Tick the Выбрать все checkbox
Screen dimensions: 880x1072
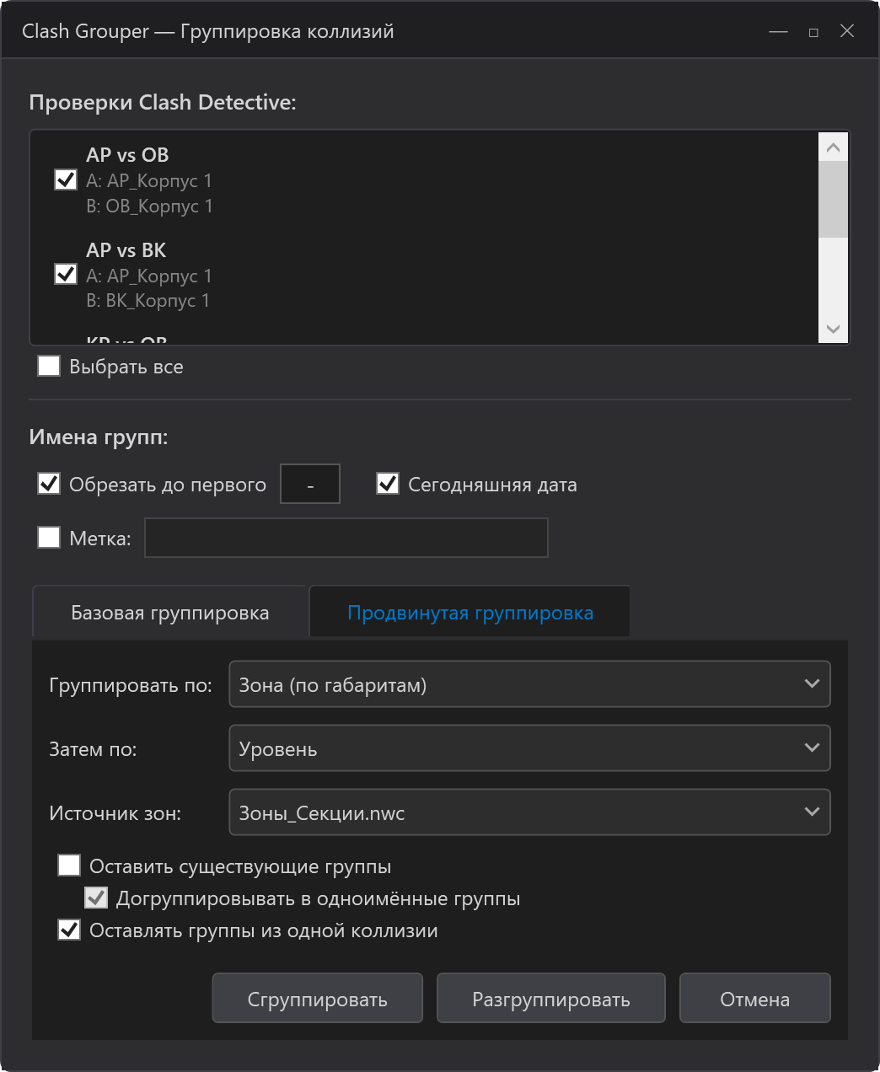(x=49, y=366)
